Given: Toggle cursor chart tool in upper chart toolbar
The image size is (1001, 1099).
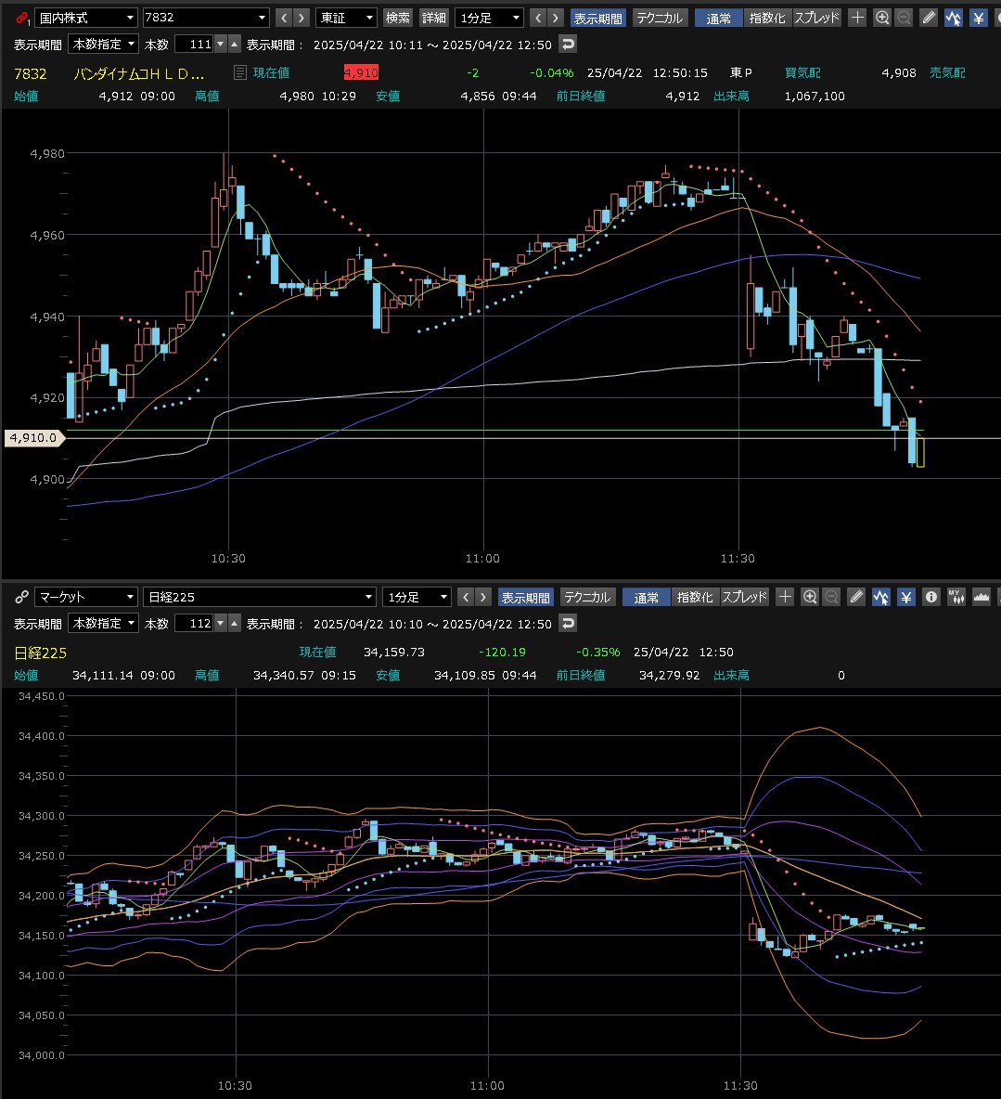Looking at the screenshot, I should [954, 18].
